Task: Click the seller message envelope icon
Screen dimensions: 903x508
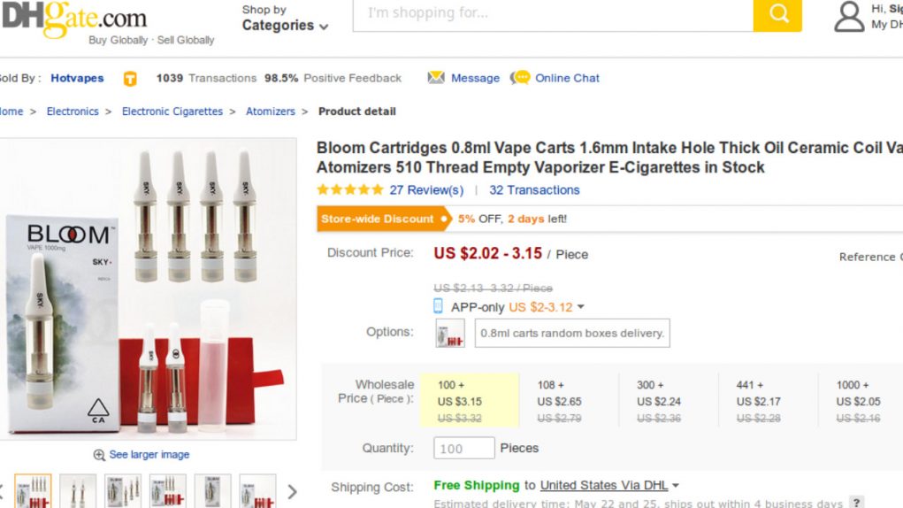Action: [436, 78]
